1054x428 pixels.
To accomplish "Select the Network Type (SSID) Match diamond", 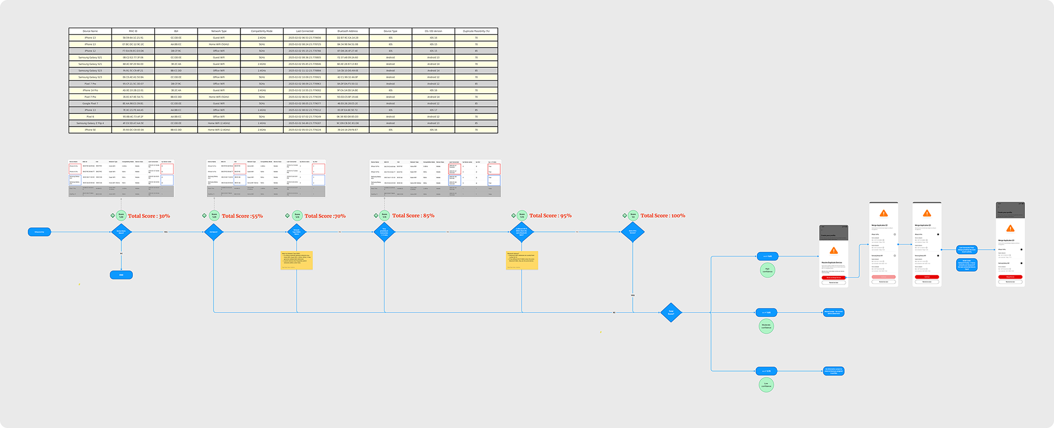I will click(x=296, y=232).
